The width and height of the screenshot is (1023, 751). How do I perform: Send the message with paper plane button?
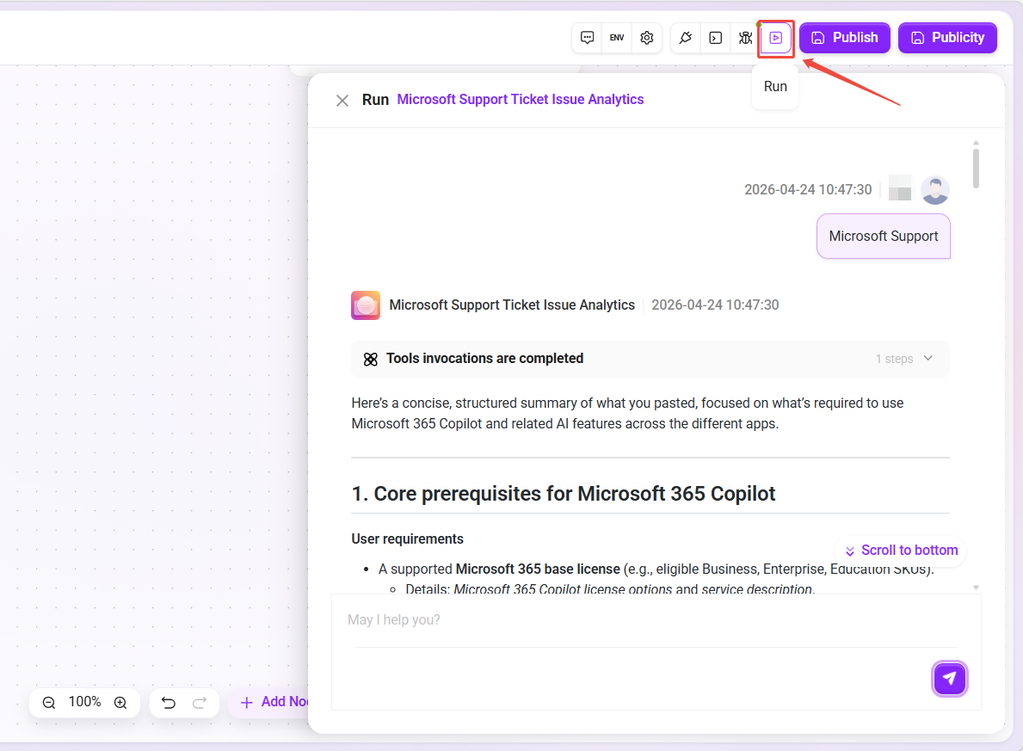(949, 679)
